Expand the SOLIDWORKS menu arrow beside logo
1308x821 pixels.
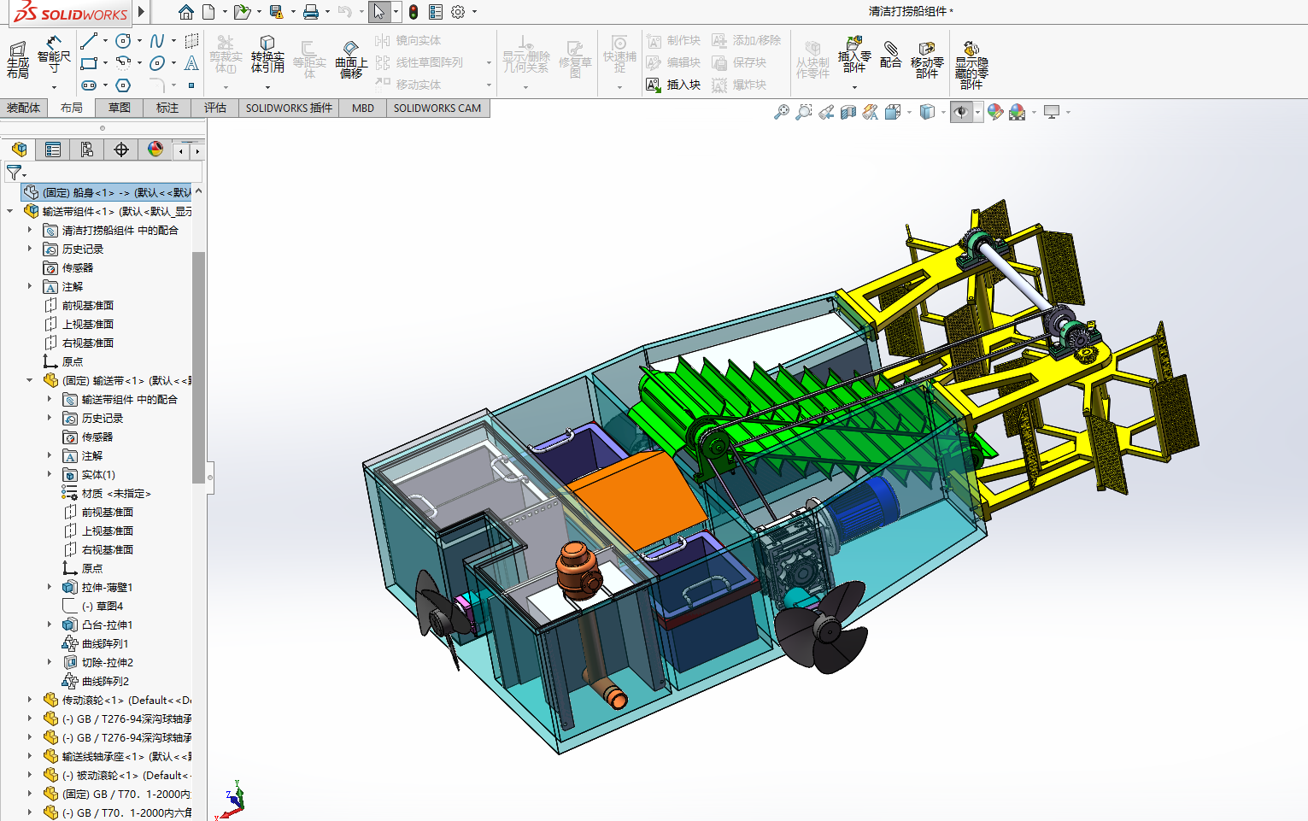(x=142, y=12)
